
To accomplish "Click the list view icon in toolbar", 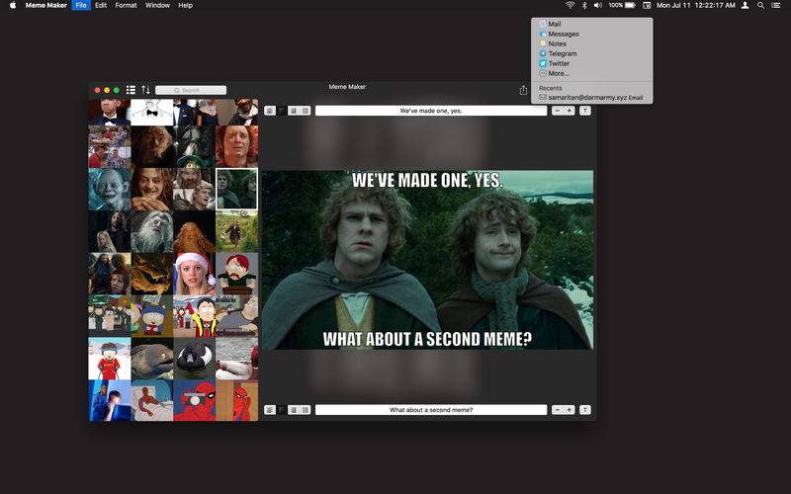I will [131, 90].
